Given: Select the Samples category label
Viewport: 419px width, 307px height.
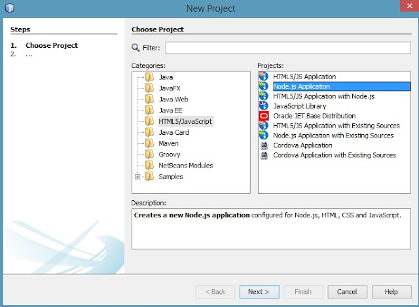Looking at the screenshot, I should coord(171,177).
